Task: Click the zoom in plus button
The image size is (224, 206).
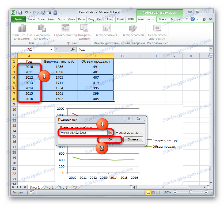Action: tap(206, 192)
